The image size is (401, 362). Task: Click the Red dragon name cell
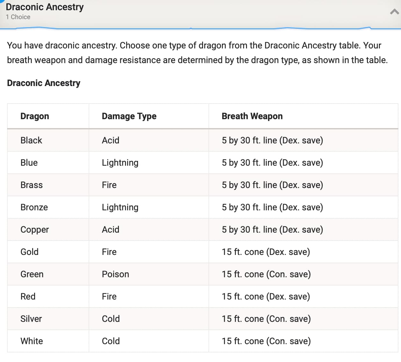coord(48,296)
